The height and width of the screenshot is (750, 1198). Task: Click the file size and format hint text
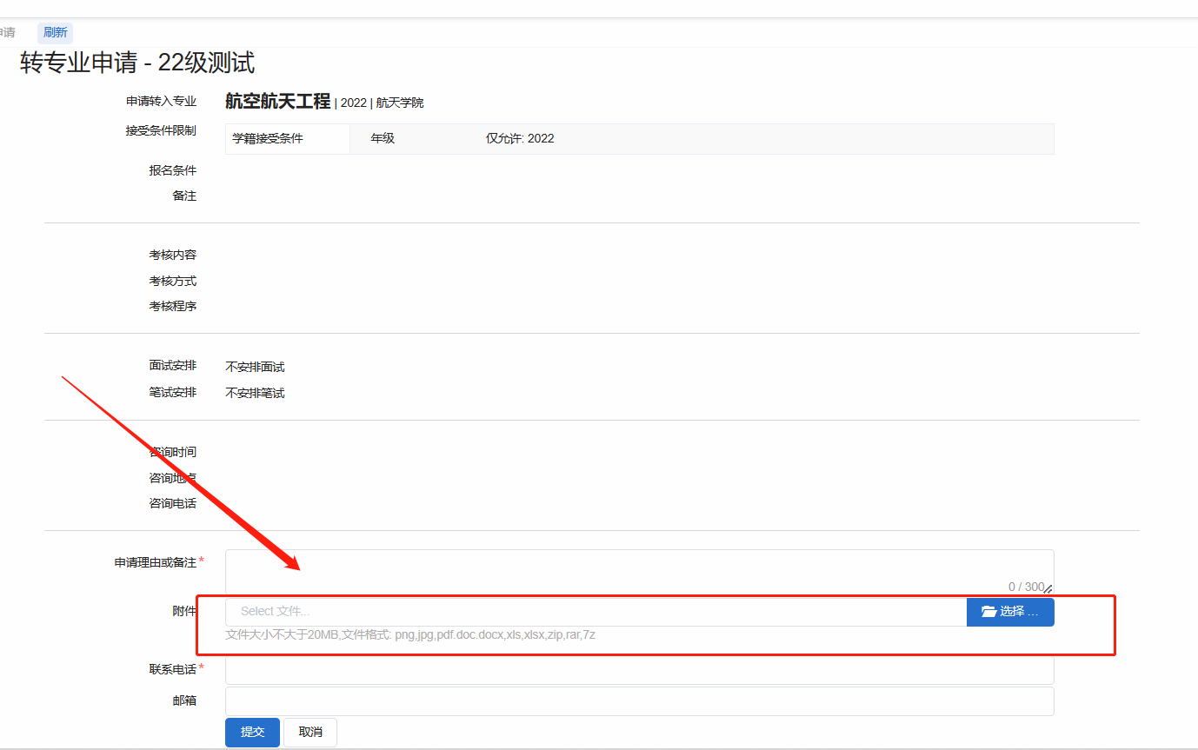(x=410, y=635)
